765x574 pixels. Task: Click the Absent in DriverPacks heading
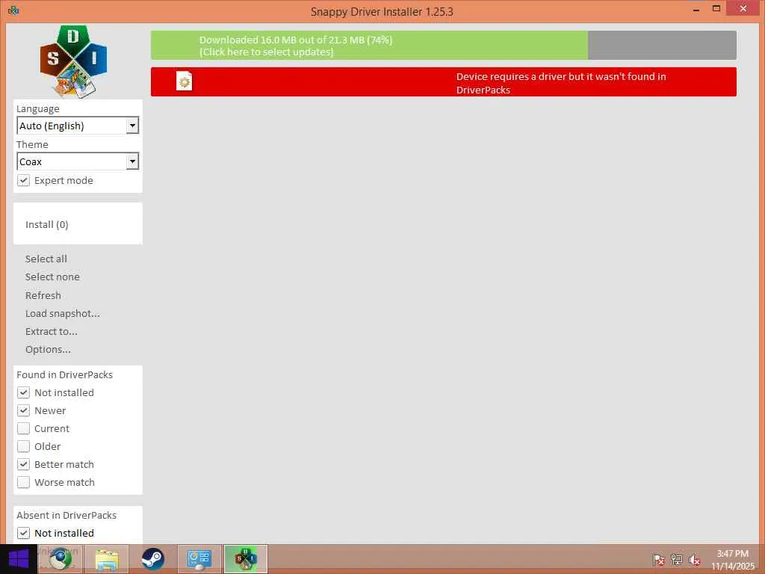[66, 516]
